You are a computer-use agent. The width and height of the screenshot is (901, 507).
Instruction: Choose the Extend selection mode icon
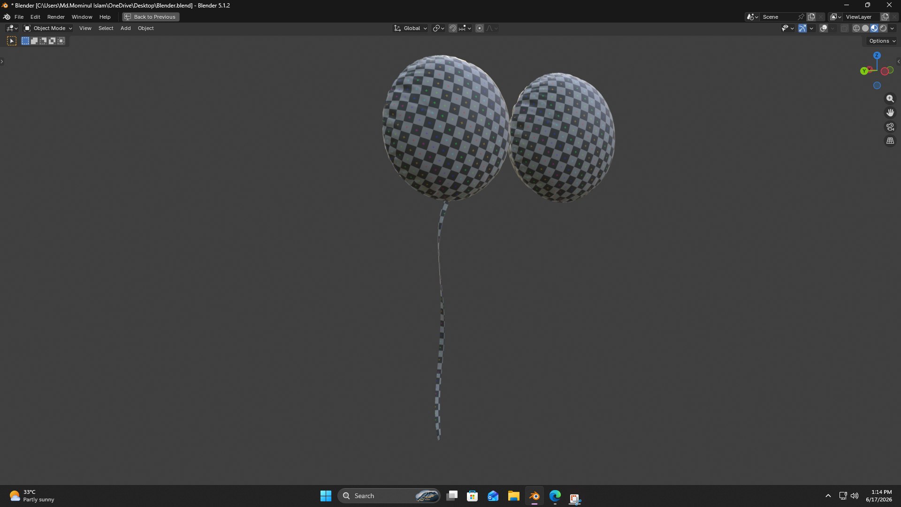(x=34, y=41)
